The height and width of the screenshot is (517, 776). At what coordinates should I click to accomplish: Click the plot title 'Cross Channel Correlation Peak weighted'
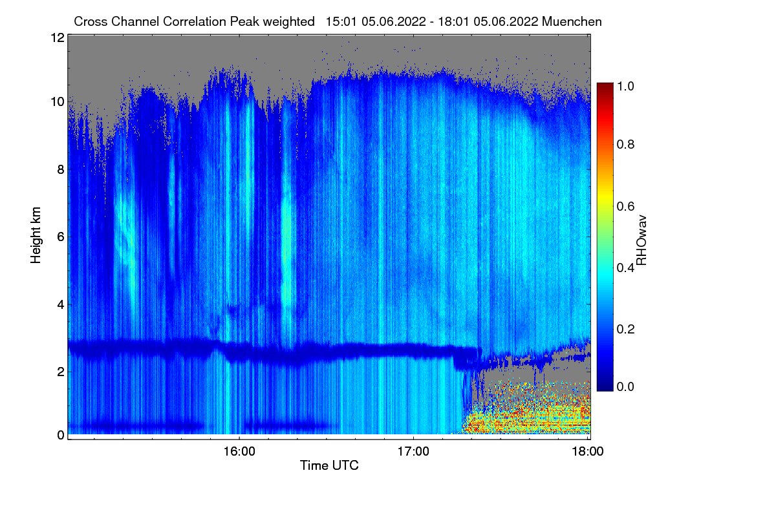pos(194,21)
